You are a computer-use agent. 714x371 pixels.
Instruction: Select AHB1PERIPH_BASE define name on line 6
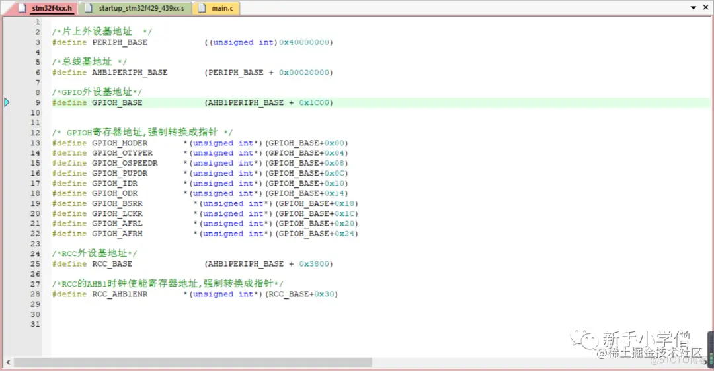130,73
